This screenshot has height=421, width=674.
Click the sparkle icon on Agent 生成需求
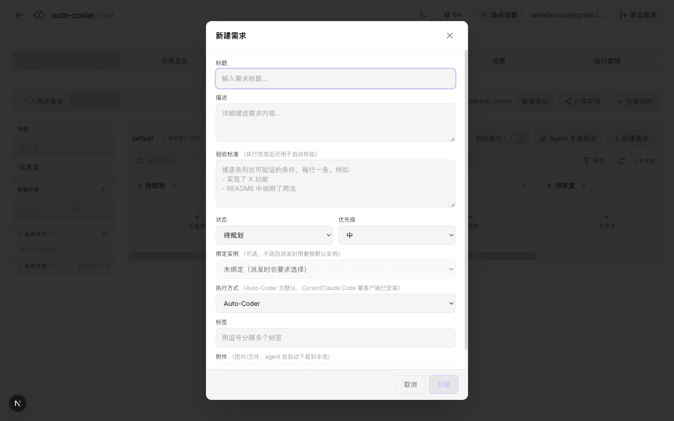[544, 138]
